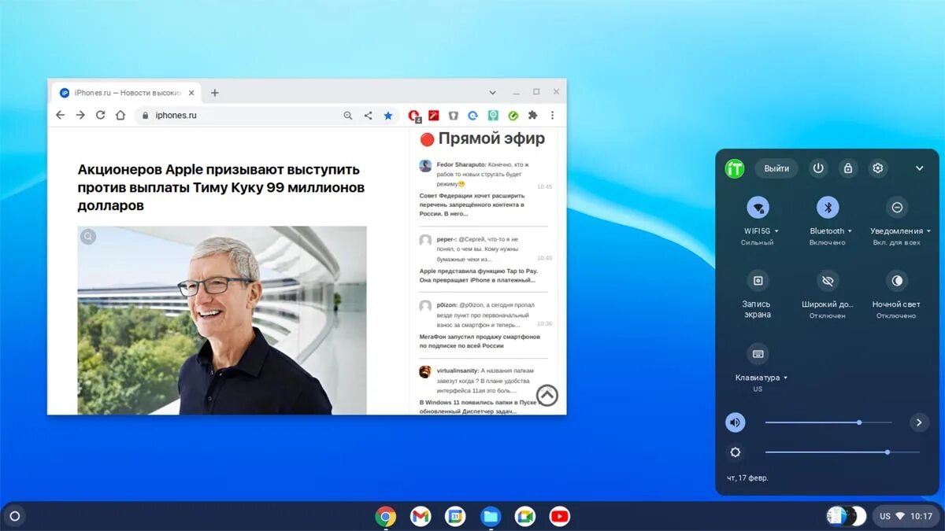Open the article photo of the man
This screenshot has width=945, height=531.
pyautogui.click(x=222, y=320)
